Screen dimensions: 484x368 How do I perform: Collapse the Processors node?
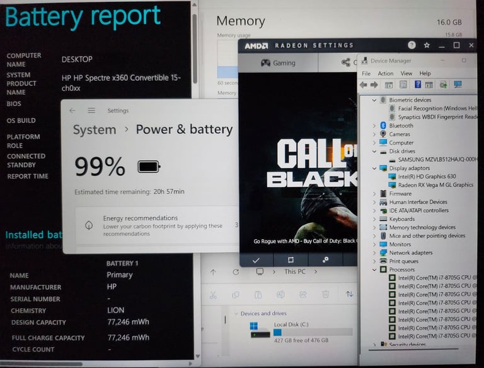[x=374, y=270]
